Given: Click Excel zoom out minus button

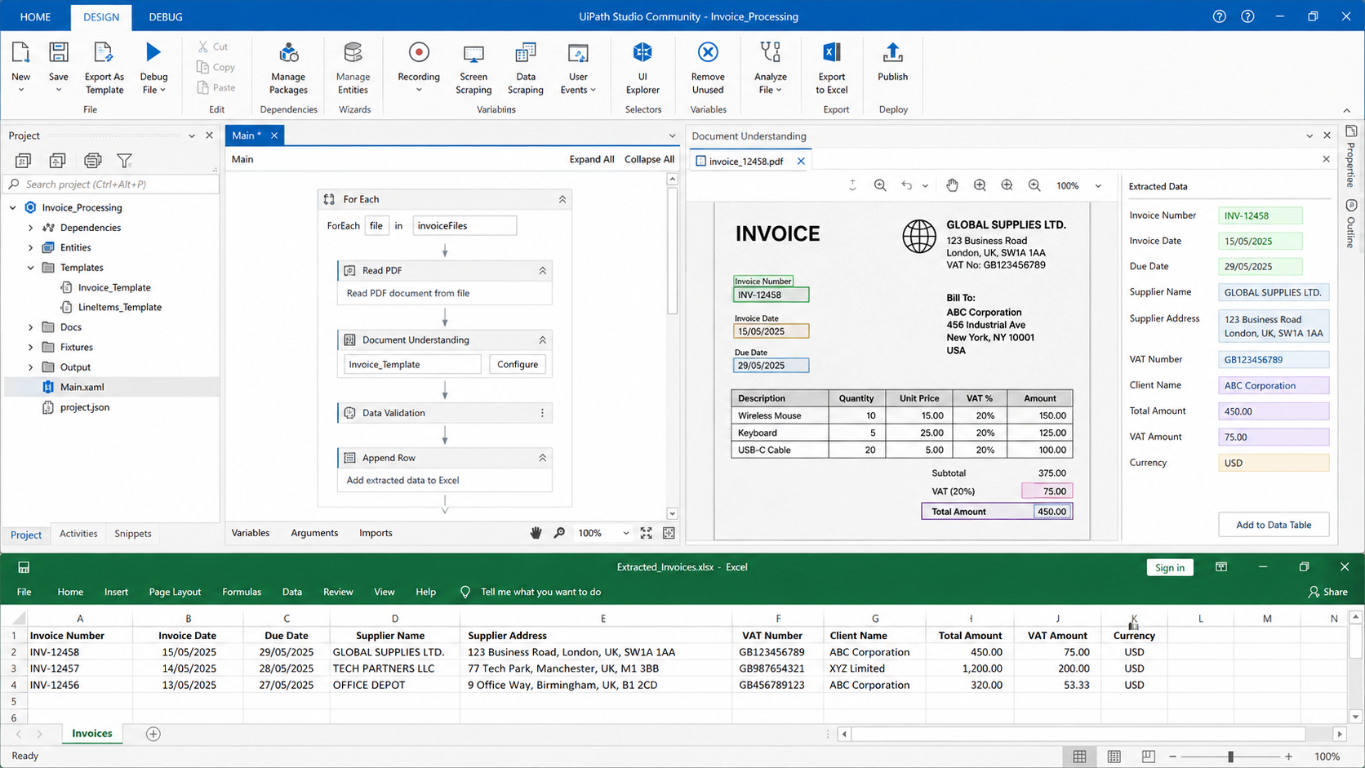Looking at the screenshot, I should point(1173,757).
